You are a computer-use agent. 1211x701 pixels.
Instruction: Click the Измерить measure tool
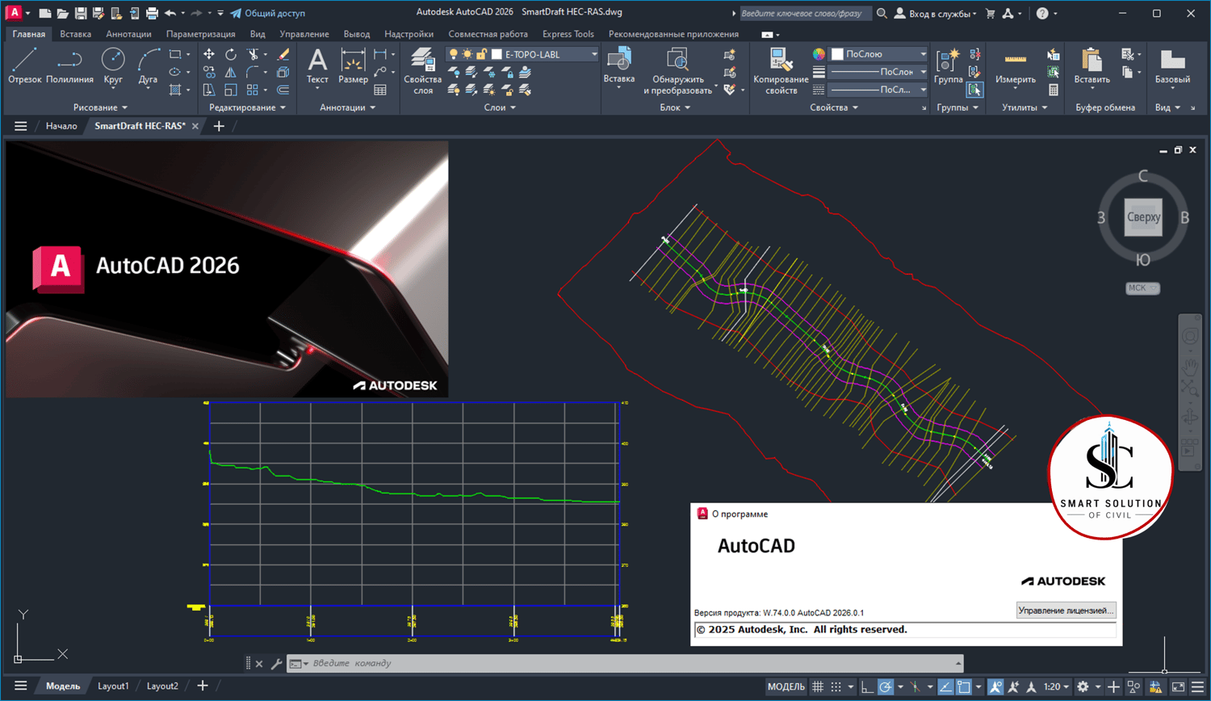(x=1015, y=66)
